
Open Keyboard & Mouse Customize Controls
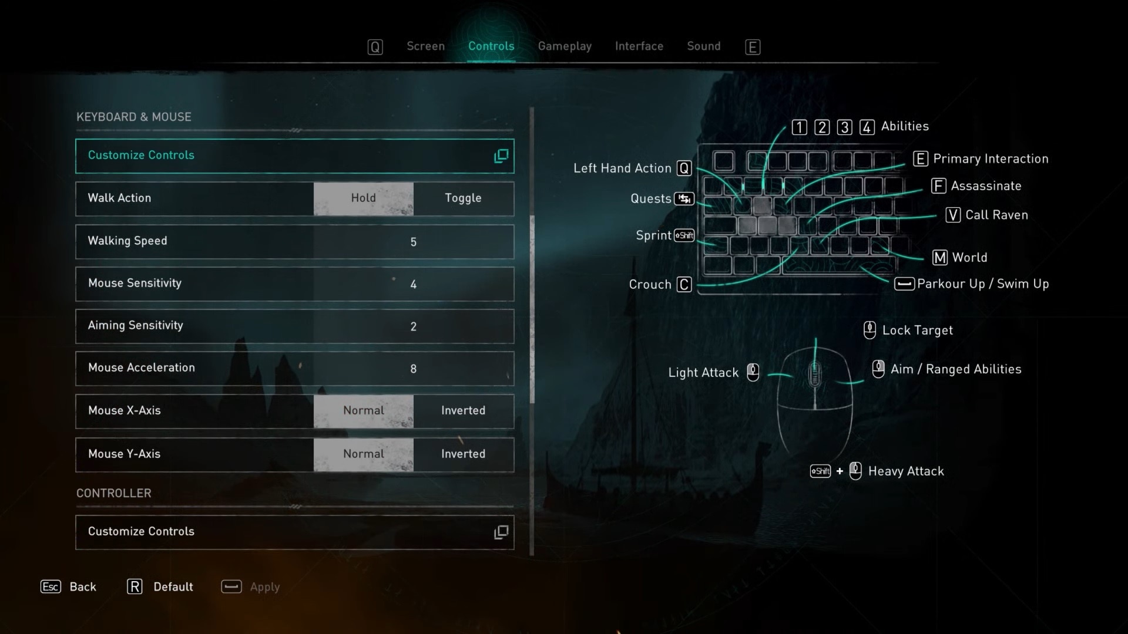pos(295,155)
